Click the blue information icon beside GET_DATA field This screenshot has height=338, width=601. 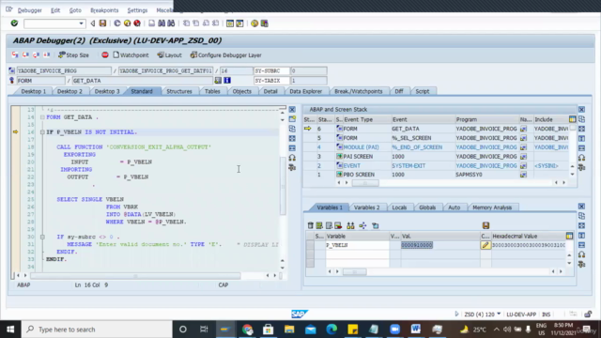[227, 81]
